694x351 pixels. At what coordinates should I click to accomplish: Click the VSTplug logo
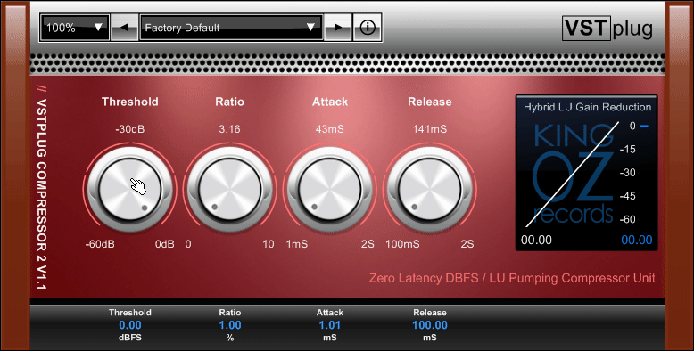pos(607,29)
